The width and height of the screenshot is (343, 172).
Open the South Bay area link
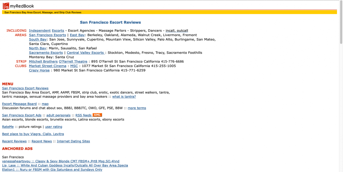pyautogui.click(x=38, y=40)
